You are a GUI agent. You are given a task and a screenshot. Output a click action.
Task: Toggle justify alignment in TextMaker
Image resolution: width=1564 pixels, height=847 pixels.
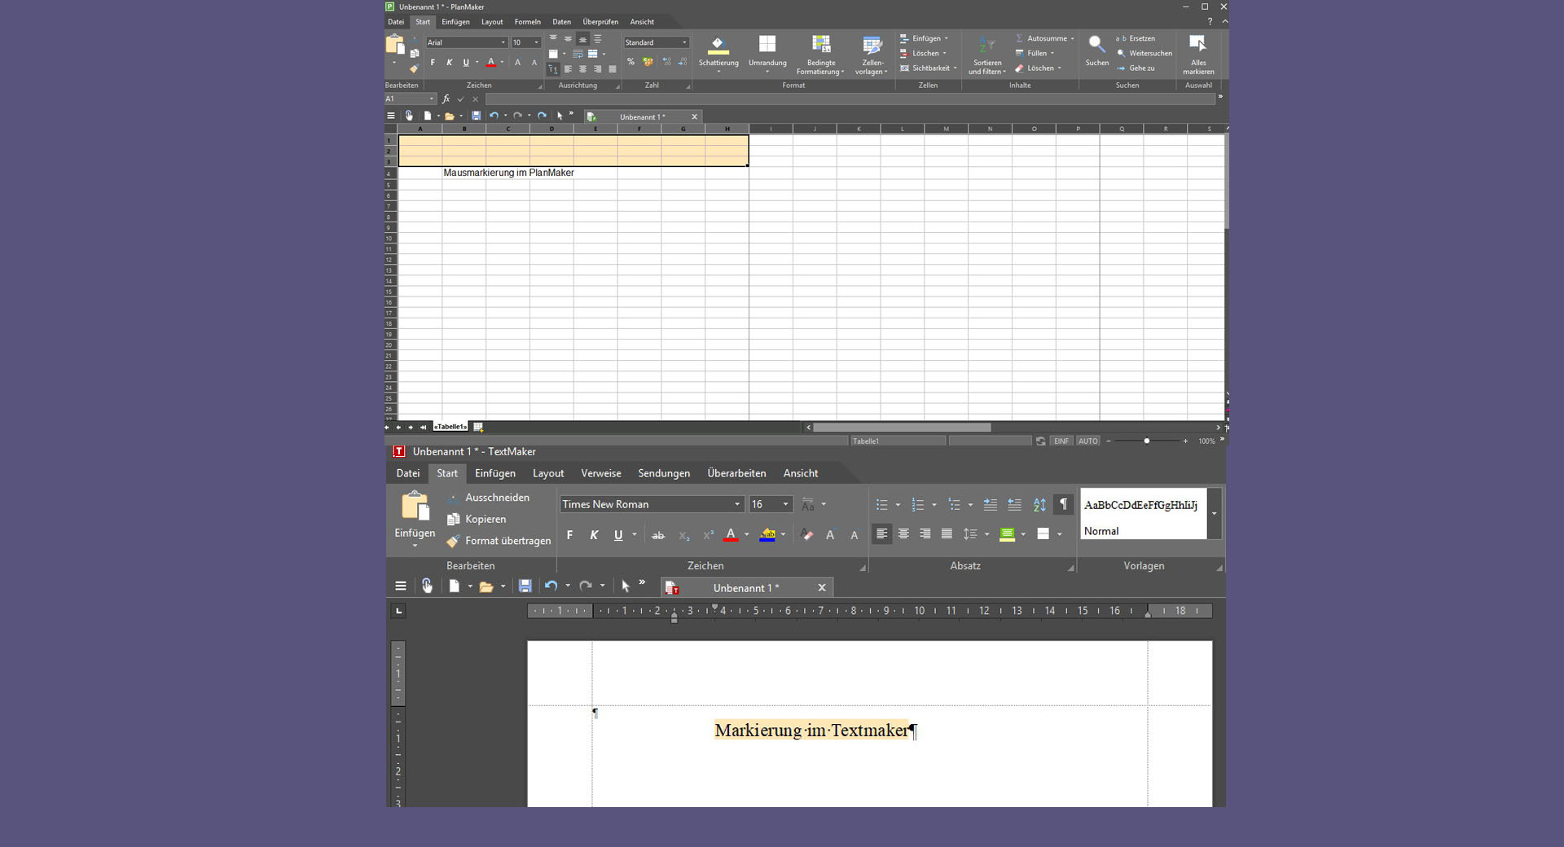pos(947,534)
